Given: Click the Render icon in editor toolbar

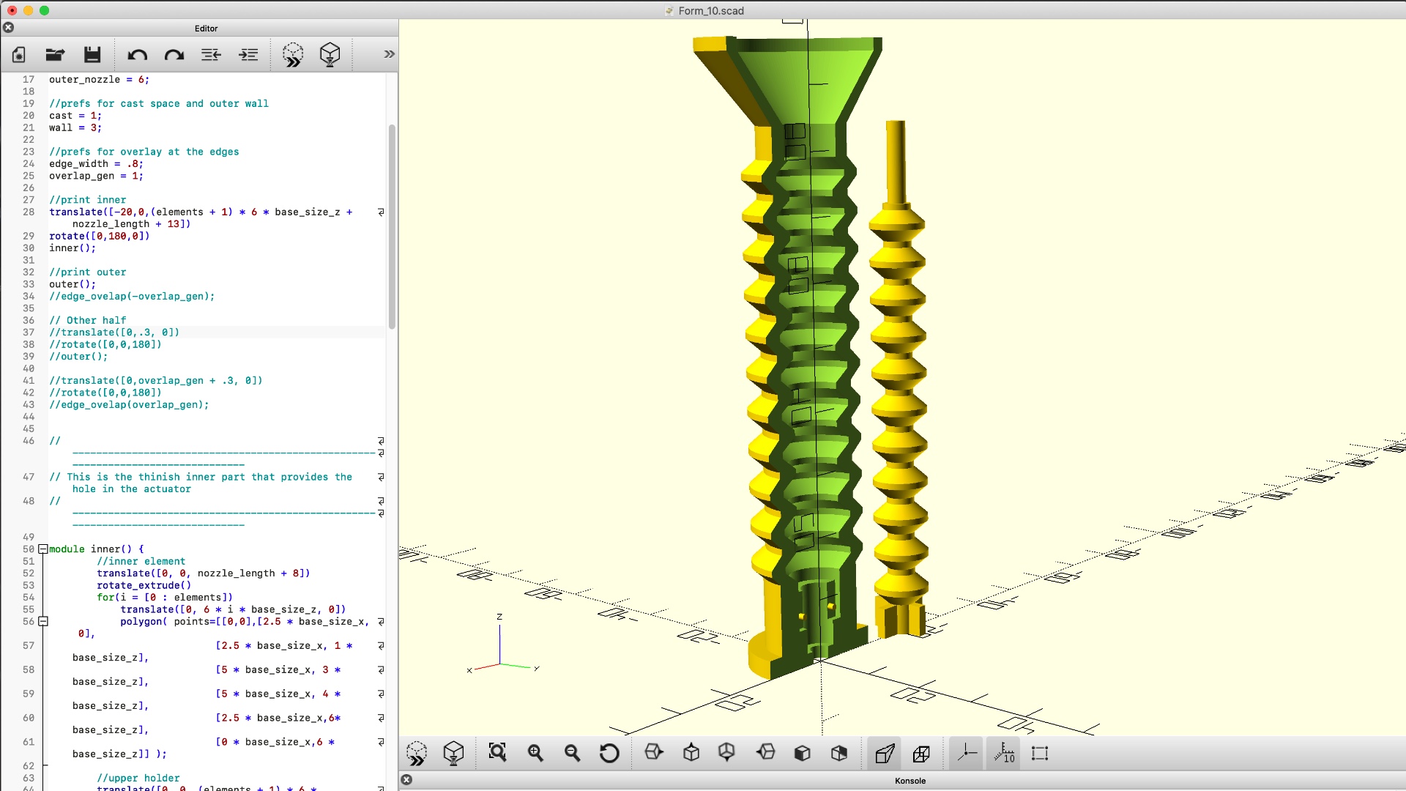Looking at the screenshot, I should coord(330,55).
